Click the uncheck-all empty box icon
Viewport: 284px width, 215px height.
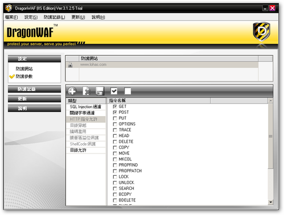point(127,91)
